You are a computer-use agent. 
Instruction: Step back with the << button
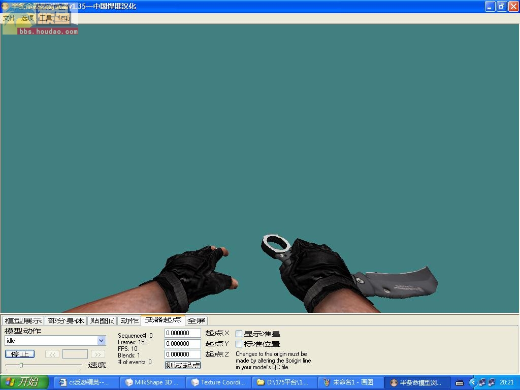(x=52, y=354)
